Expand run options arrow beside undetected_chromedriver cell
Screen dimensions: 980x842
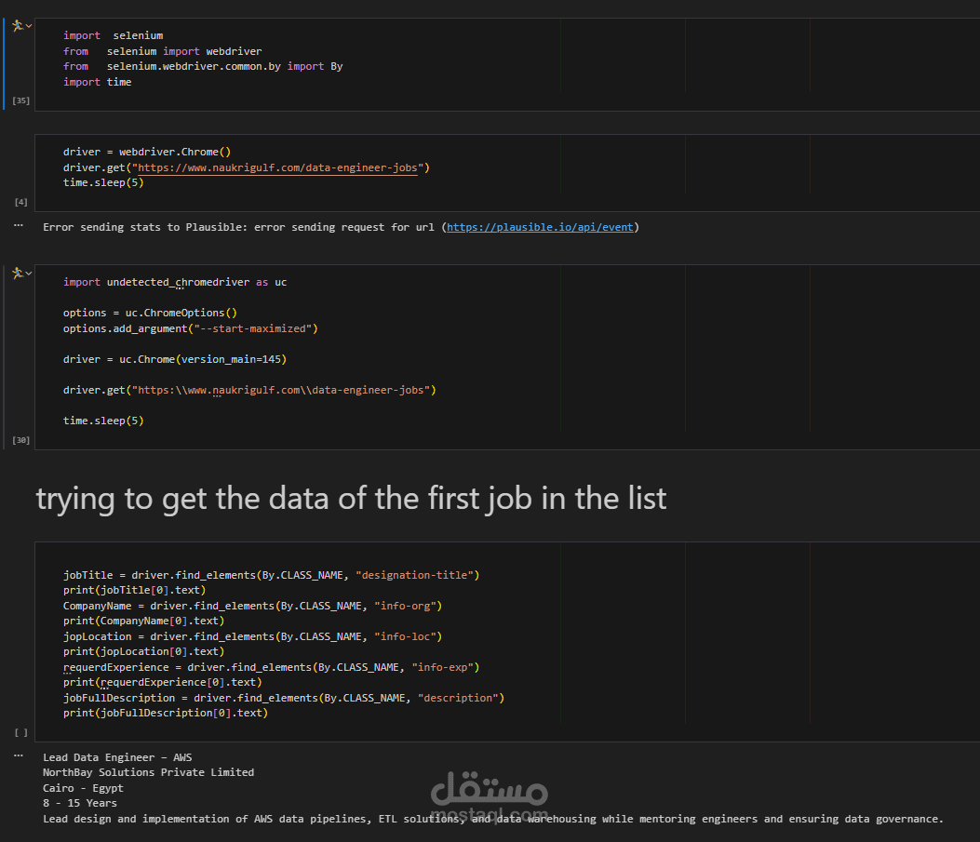(x=29, y=273)
